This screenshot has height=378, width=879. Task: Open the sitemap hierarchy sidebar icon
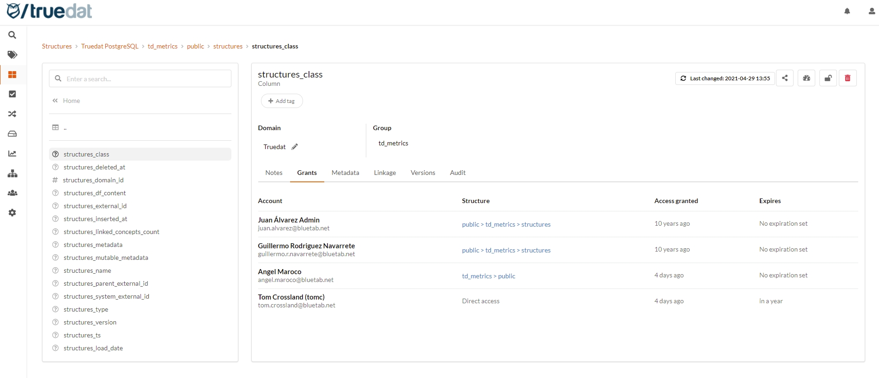[x=12, y=174]
